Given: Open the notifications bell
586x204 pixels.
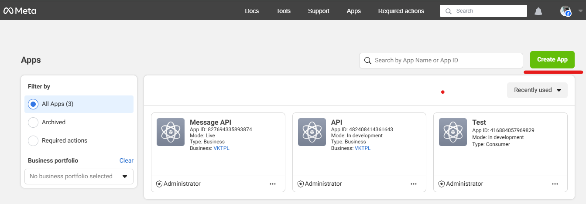Looking at the screenshot, I should point(538,11).
